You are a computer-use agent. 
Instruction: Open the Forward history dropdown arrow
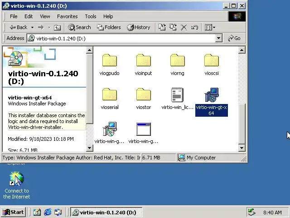(x=49, y=27)
